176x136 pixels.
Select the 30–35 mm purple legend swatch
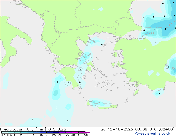point(62,132)
